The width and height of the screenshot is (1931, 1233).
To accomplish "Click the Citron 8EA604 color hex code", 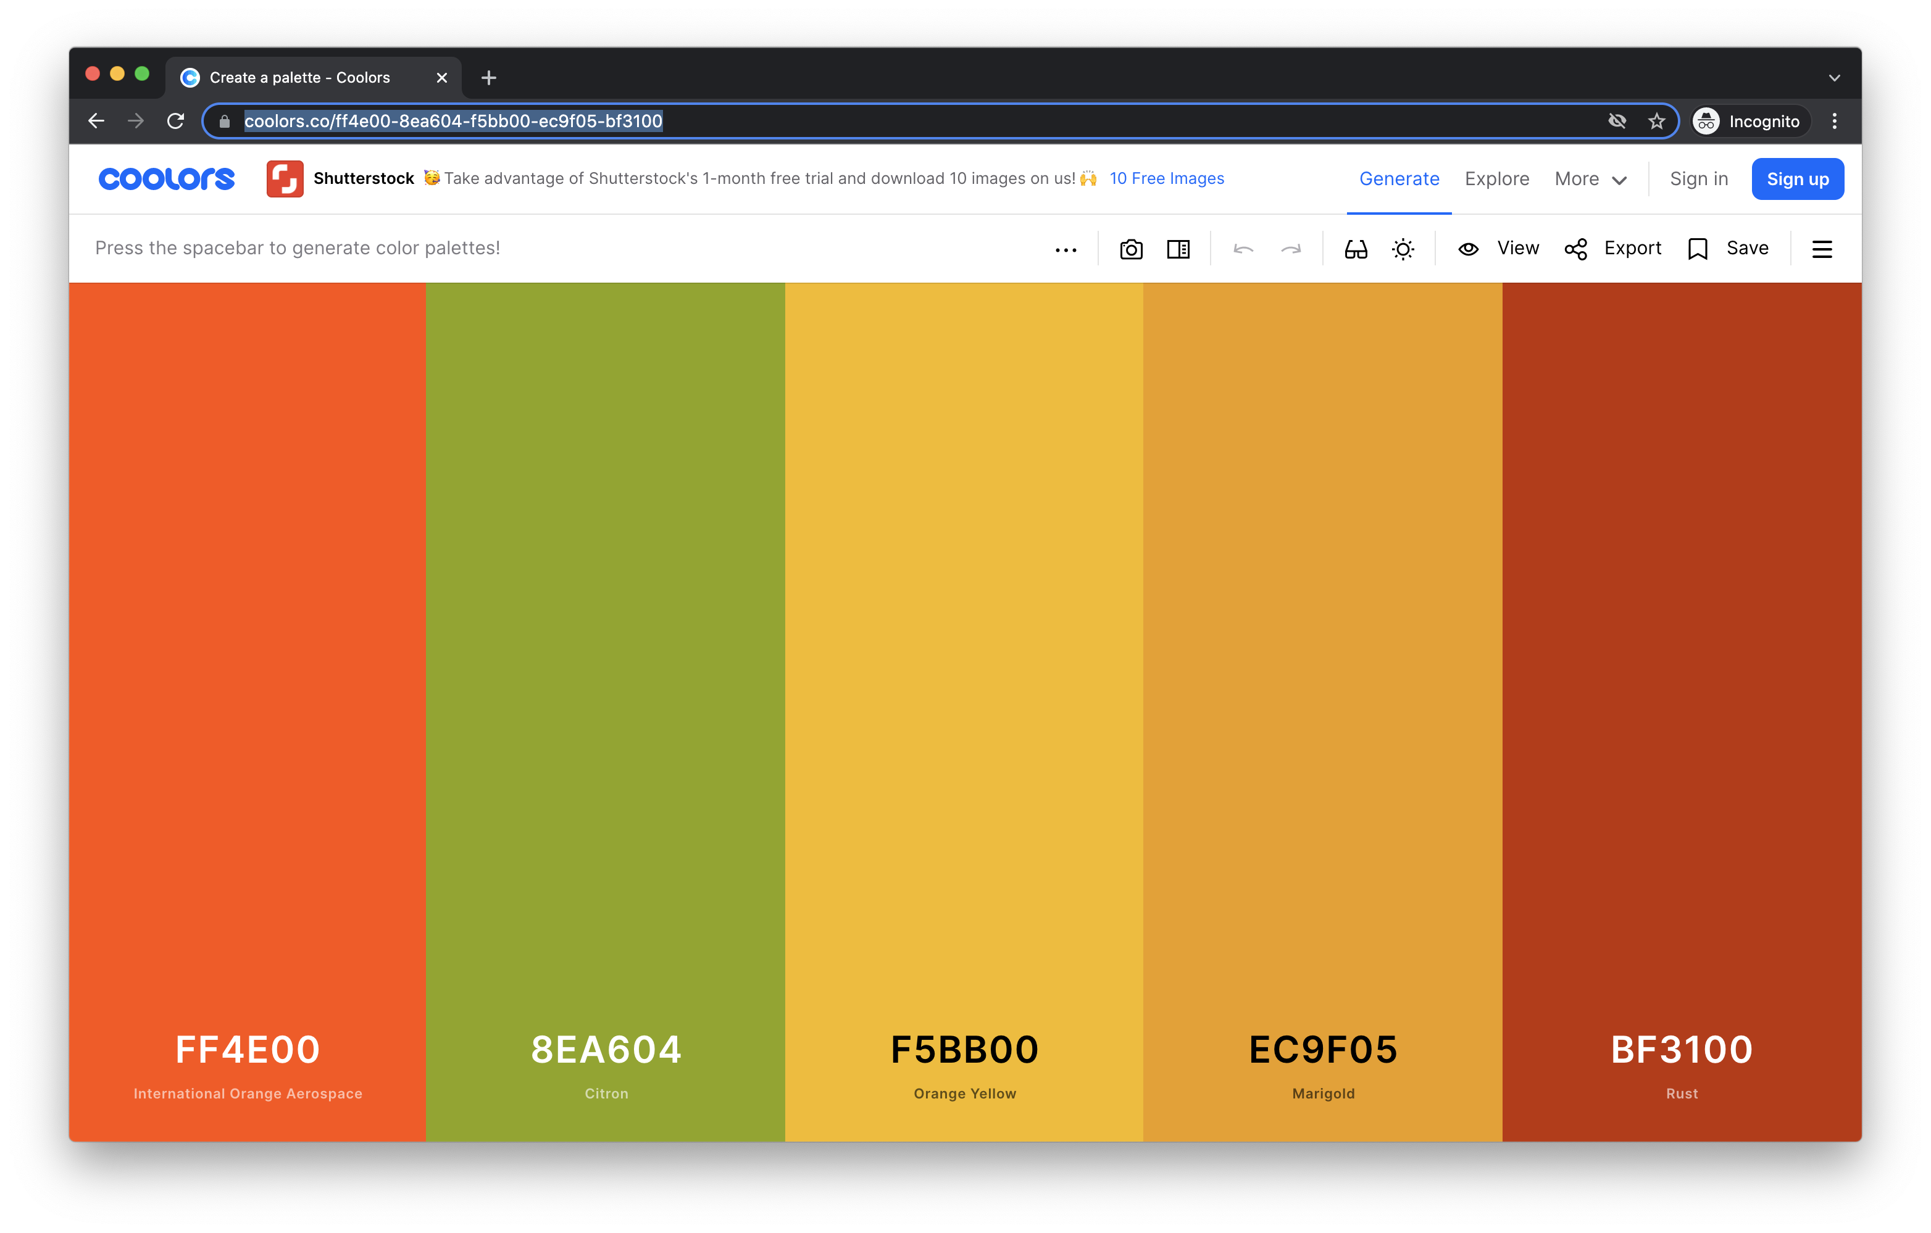I will (606, 1050).
